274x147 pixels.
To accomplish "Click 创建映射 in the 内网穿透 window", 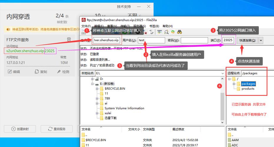I will (20, 129).
